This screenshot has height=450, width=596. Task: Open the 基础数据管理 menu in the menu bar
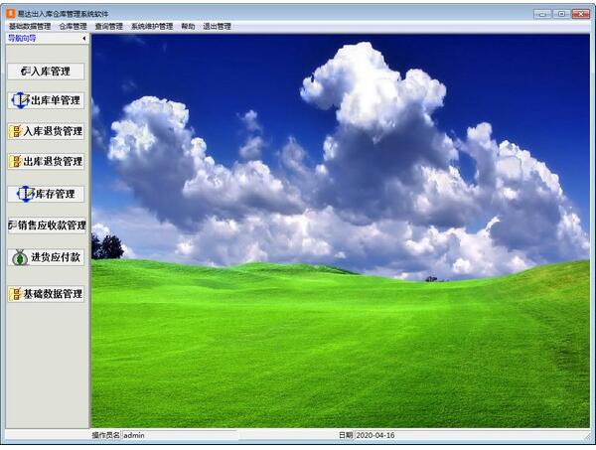(x=29, y=27)
